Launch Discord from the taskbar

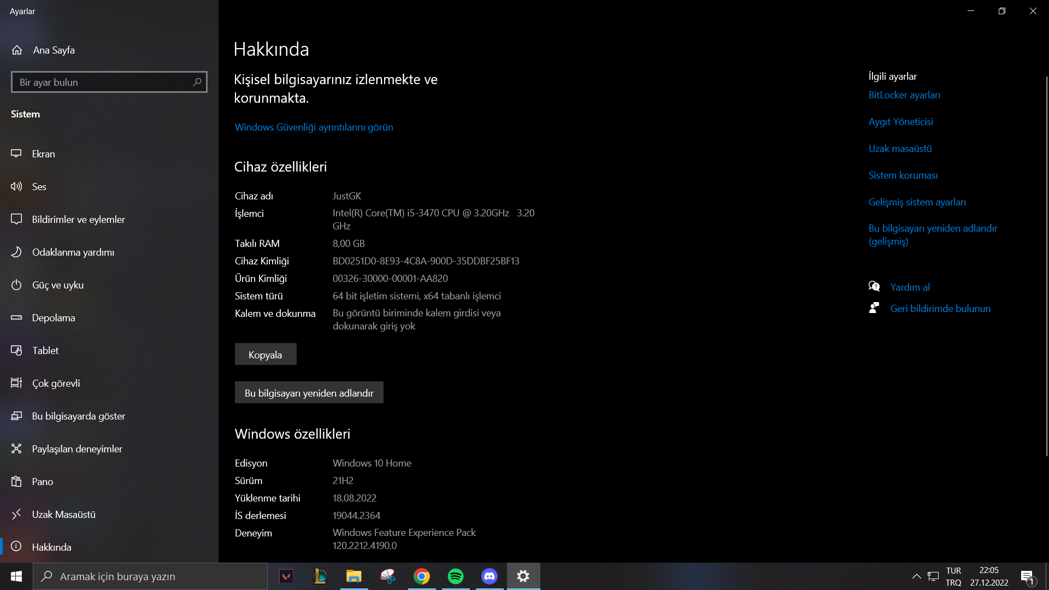point(489,576)
